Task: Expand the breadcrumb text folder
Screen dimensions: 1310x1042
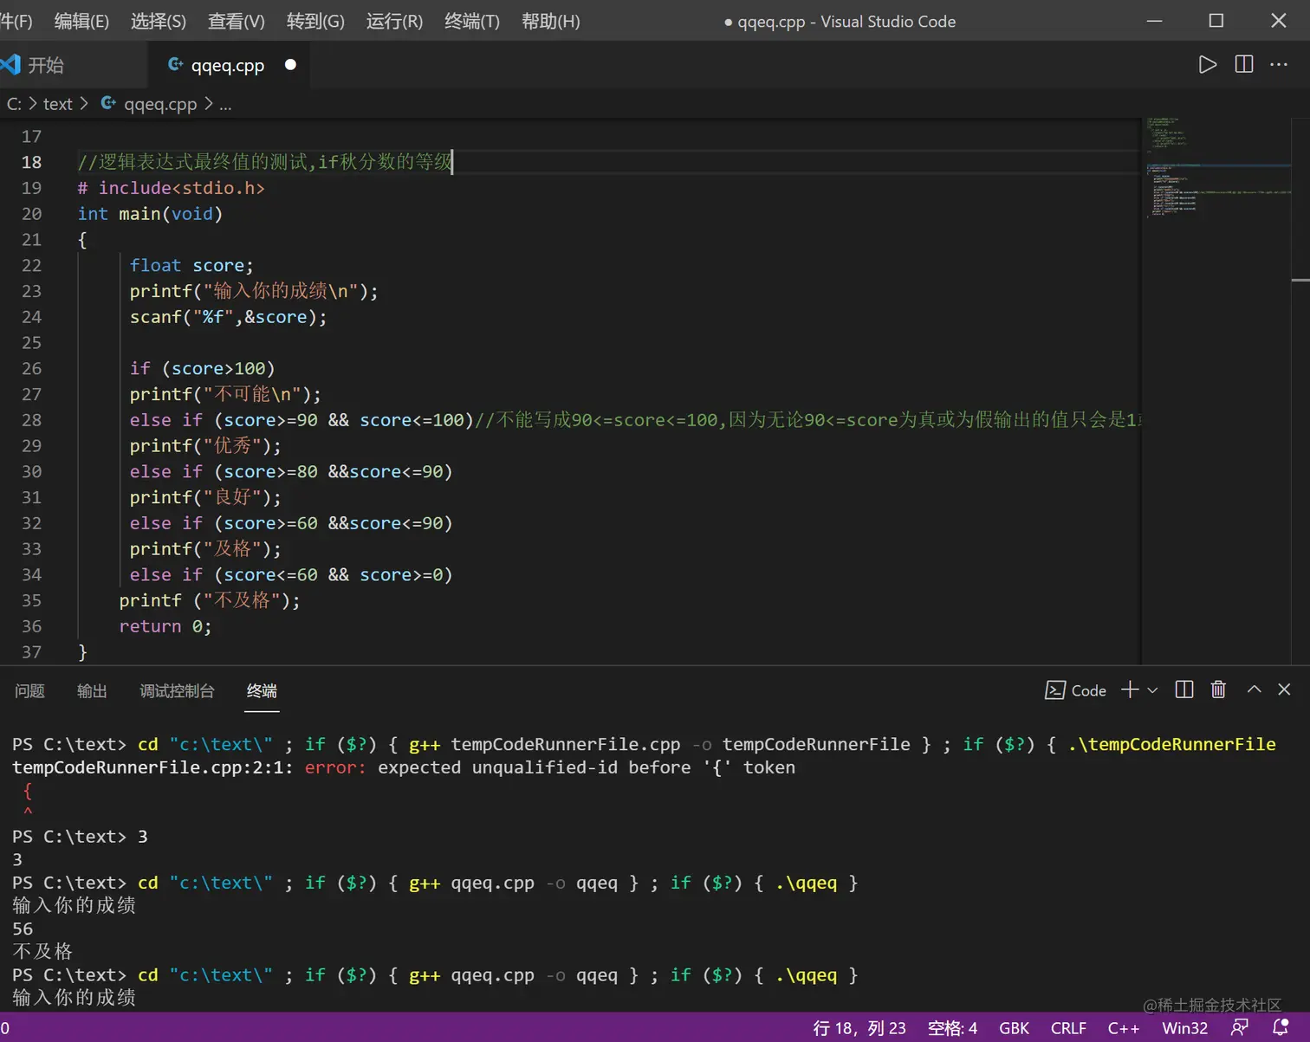Action: pyautogui.click(x=57, y=104)
